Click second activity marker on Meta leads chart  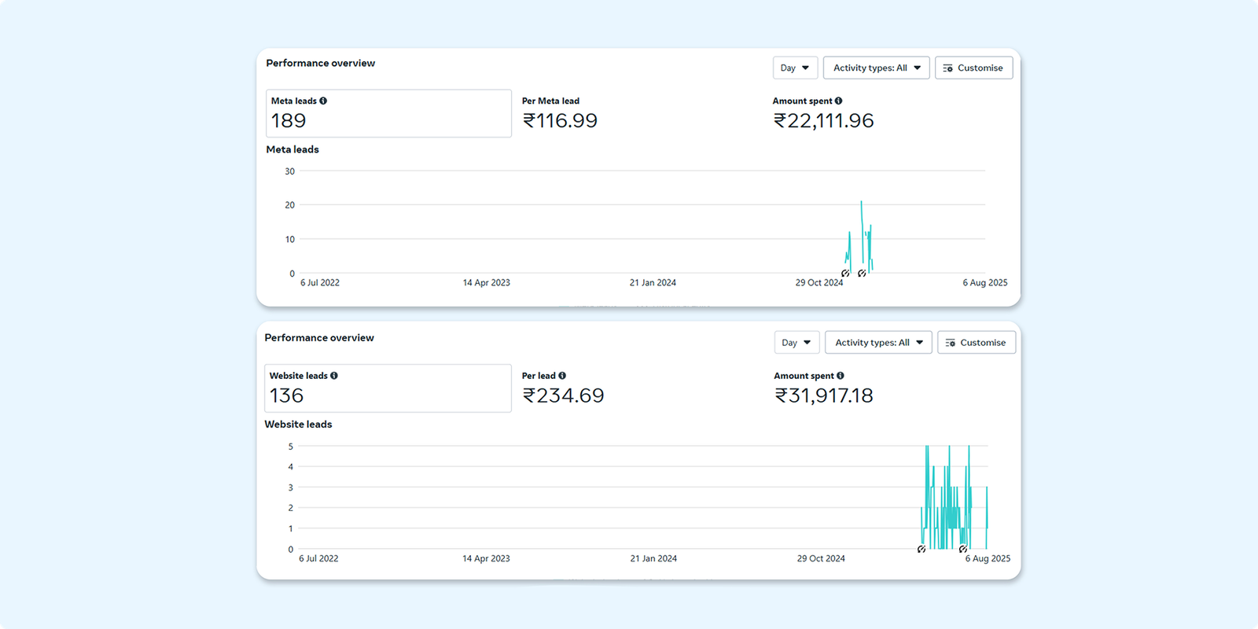tap(862, 274)
